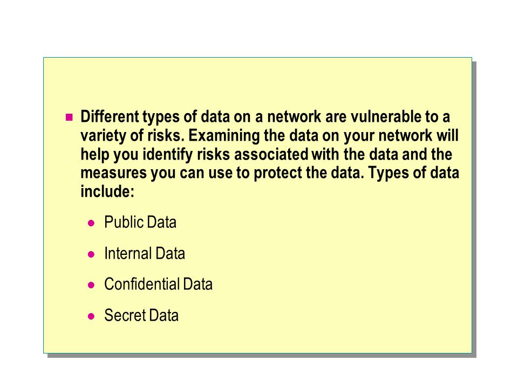518x388 pixels.
Task: Select the Public Data list item text
Action: point(140,222)
